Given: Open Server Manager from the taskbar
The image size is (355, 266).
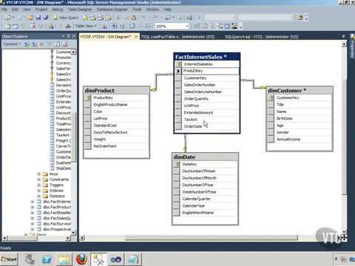Looking at the screenshot, I should (x=30, y=259).
